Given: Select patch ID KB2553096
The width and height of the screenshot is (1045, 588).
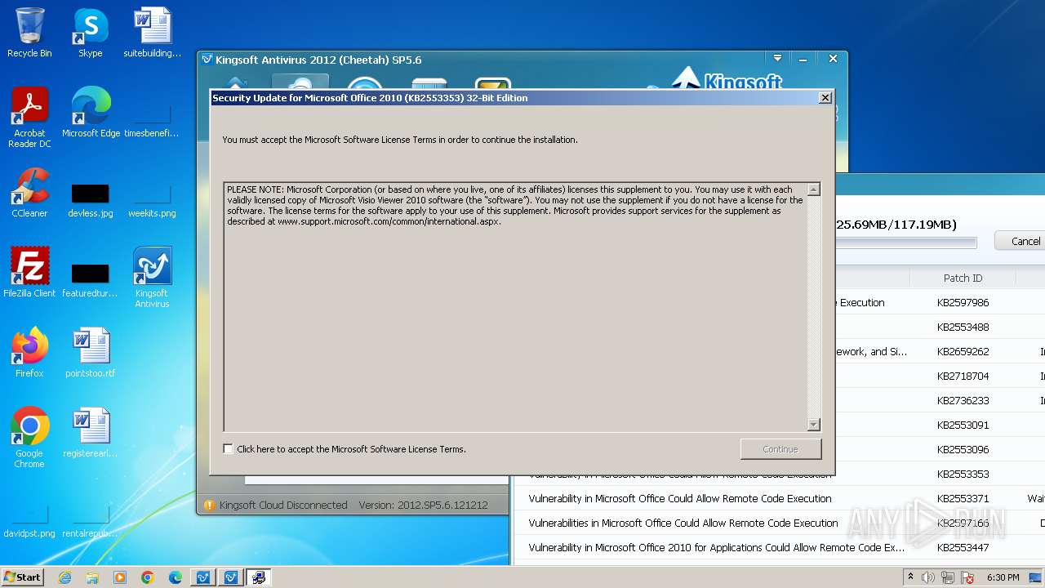Looking at the screenshot, I should (963, 449).
